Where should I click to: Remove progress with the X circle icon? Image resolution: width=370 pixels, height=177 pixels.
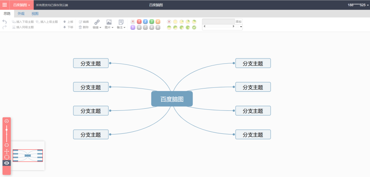pyautogui.click(x=169, y=22)
